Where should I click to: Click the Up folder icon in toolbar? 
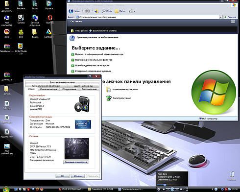point(96,11)
